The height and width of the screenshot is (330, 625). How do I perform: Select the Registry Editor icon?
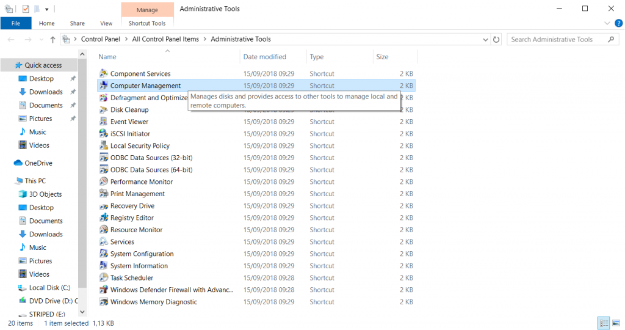pyautogui.click(x=104, y=218)
